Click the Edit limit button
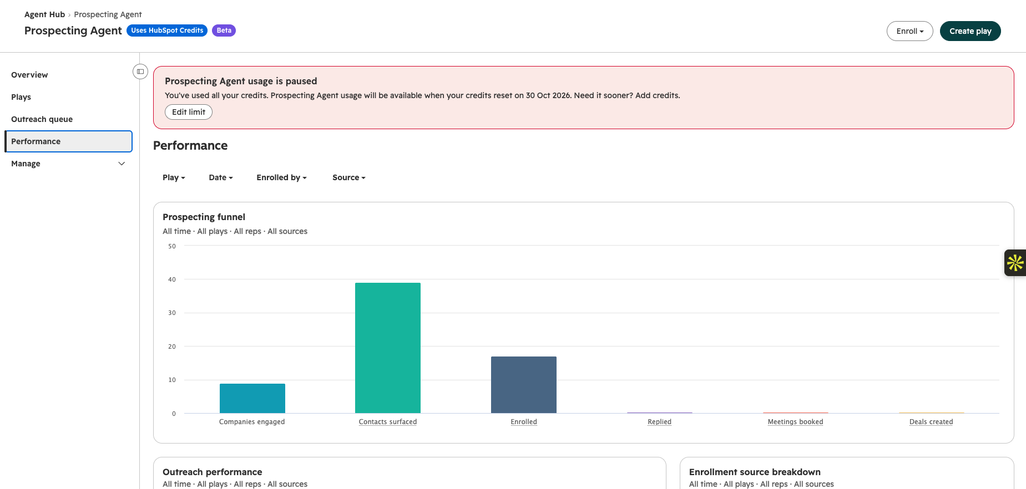The width and height of the screenshot is (1026, 489). pyautogui.click(x=189, y=112)
